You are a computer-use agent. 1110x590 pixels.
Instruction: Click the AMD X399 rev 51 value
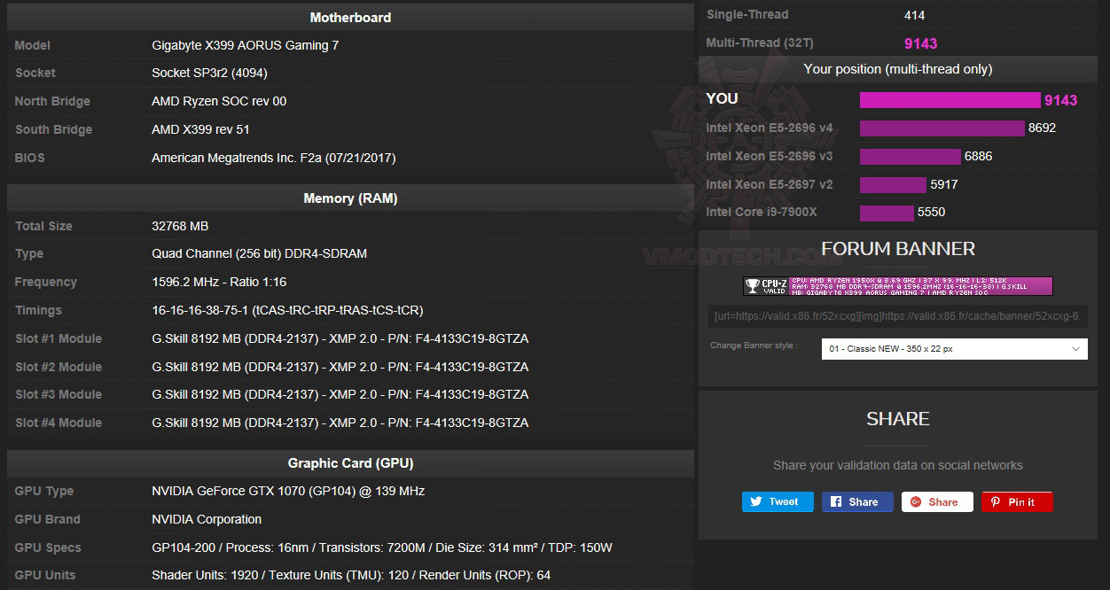200,129
